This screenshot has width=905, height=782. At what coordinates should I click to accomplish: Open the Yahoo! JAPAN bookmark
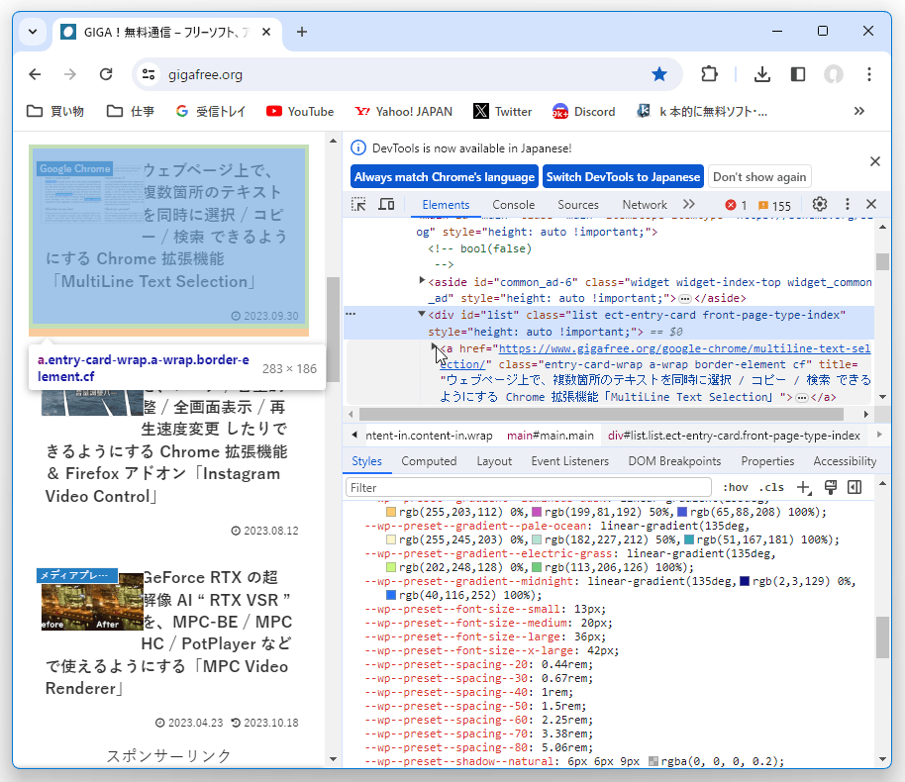[x=403, y=112]
